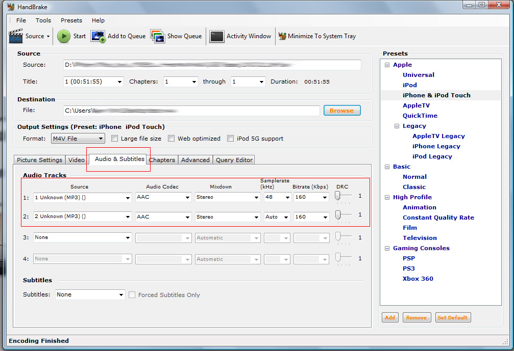Enable the Large file size checkbox
This screenshot has width=514, height=351.
[x=114, y=139]
